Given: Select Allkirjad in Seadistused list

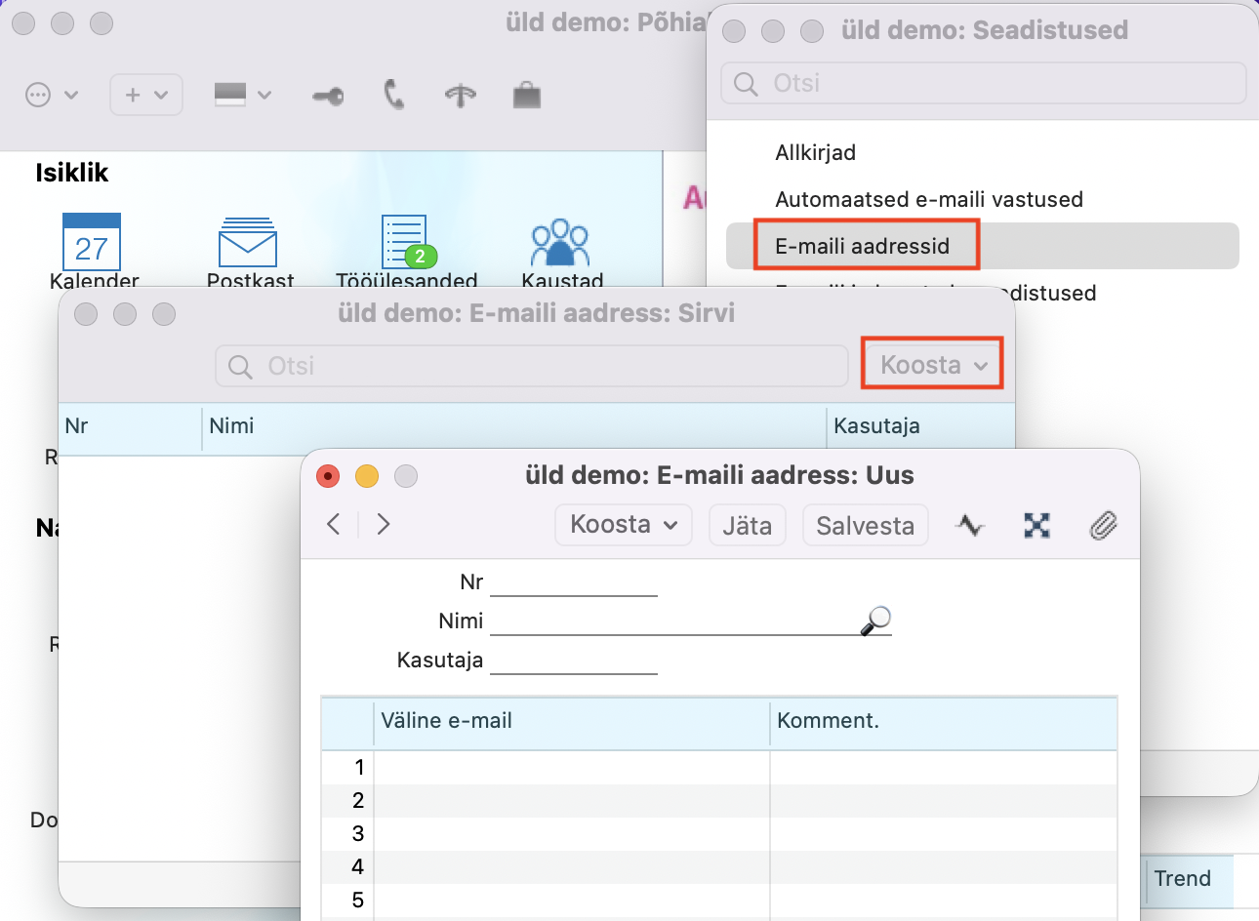Looking at the screenshot, I should click(x=815, y=152).
